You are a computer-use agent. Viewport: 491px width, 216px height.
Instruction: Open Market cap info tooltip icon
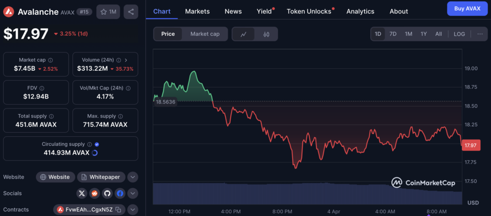[50, 60]
